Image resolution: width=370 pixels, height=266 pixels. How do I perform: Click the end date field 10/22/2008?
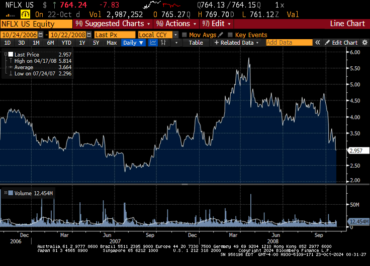click(x=68, y=35)
